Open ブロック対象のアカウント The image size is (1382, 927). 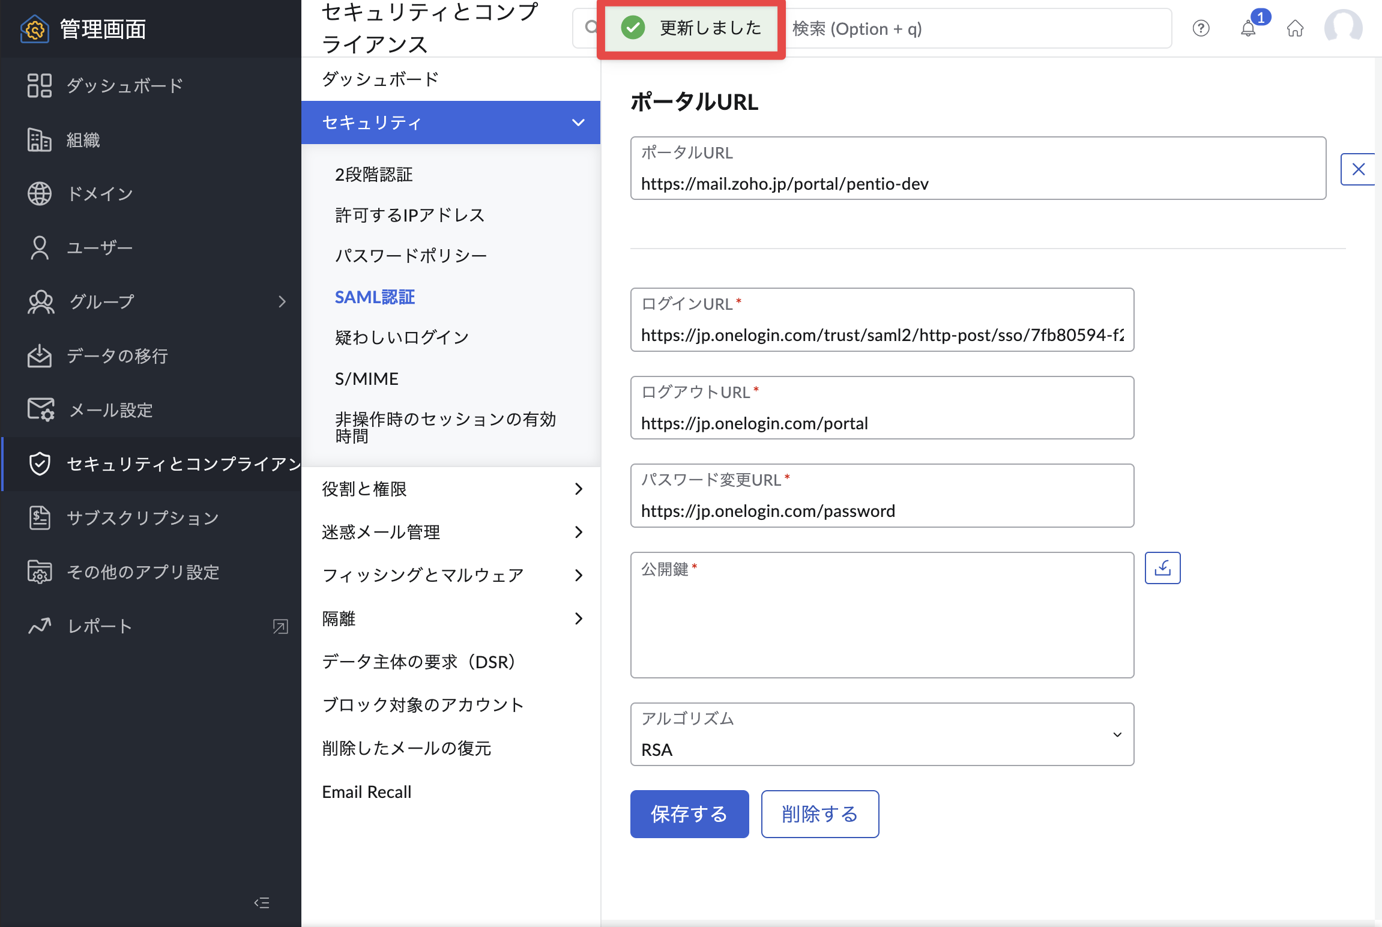(x=423, y=705)
